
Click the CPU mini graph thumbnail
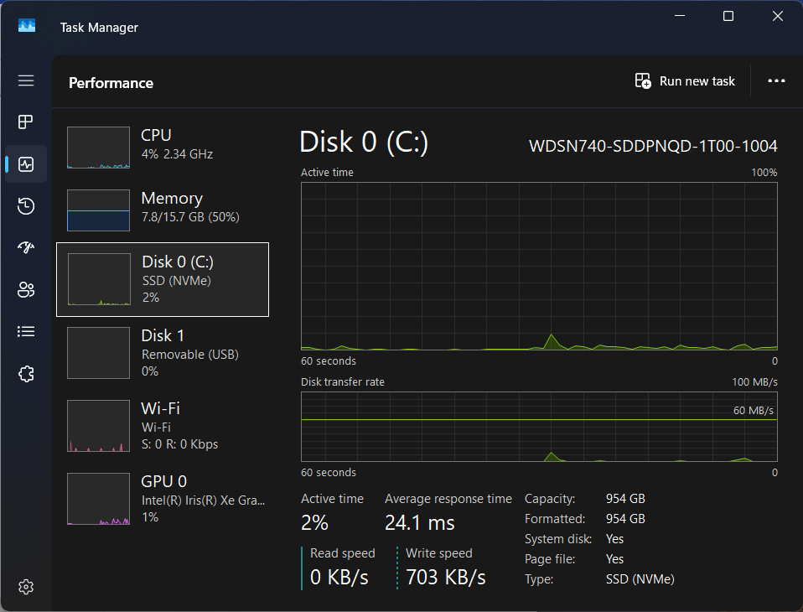(98, 148)
